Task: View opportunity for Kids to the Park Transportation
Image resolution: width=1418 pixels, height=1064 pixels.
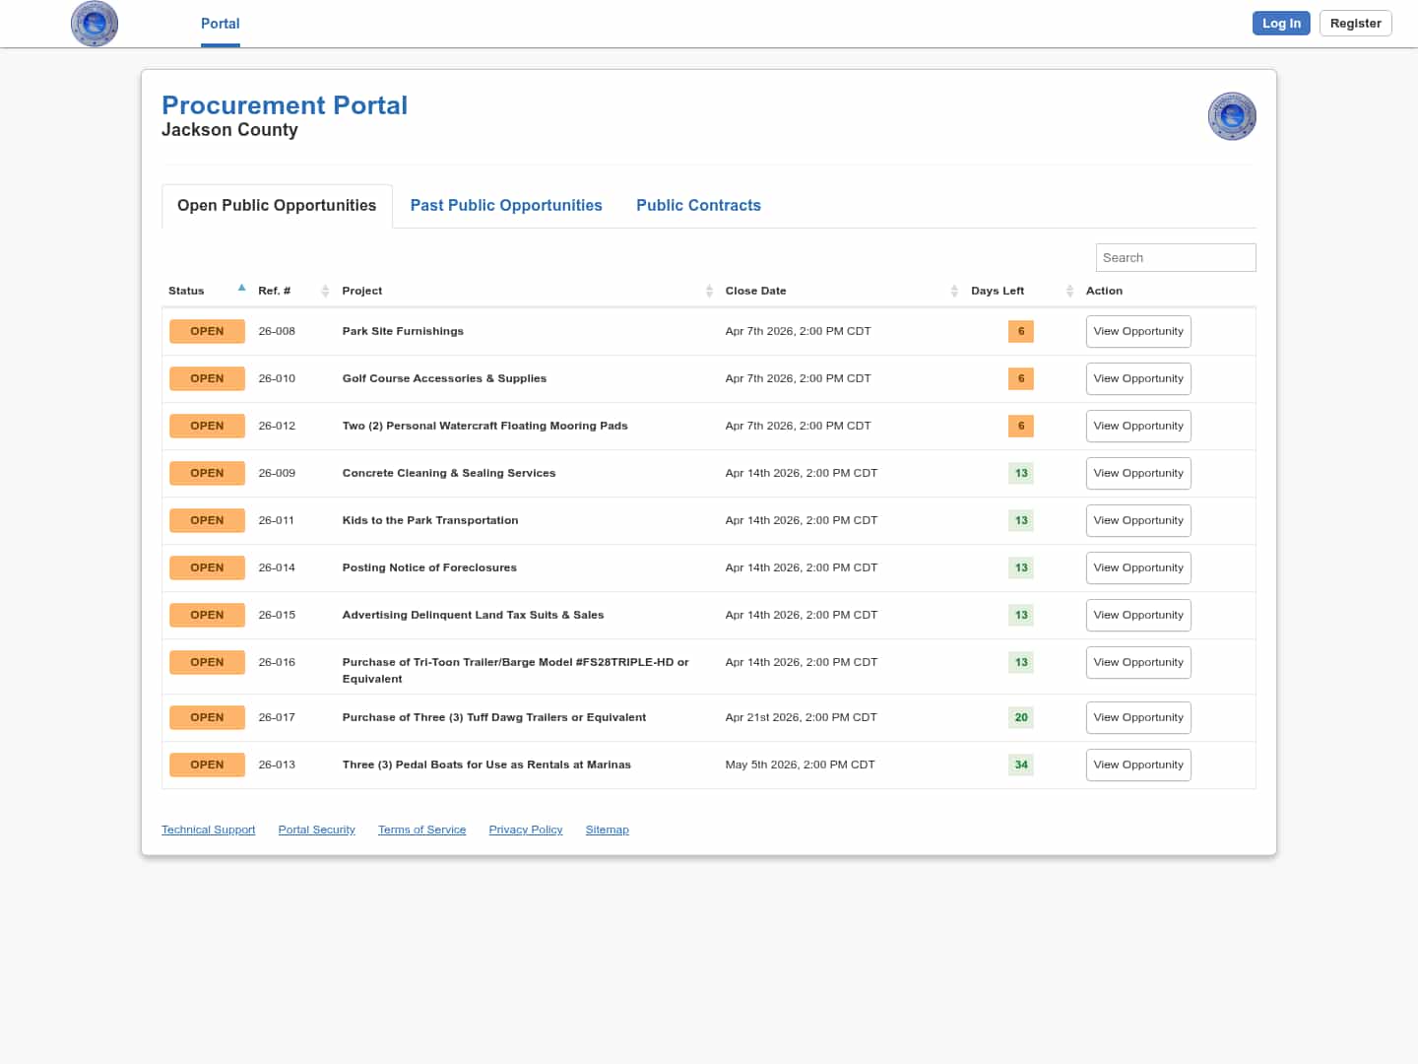Action: tap(1138, 520)
